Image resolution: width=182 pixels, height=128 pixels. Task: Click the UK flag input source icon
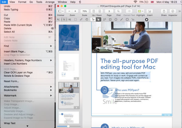152,2
